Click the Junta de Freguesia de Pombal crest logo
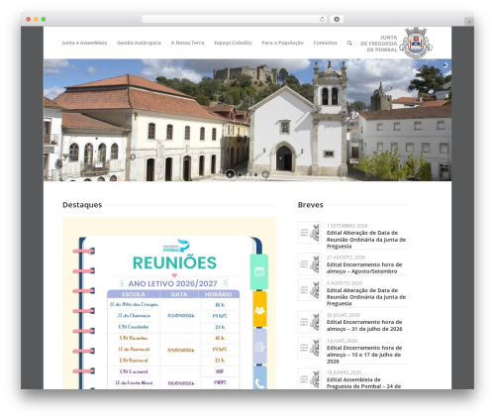 click(x=416, y=43)
